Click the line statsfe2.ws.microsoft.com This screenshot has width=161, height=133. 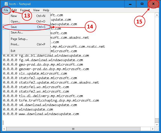(x=36, y=92)
